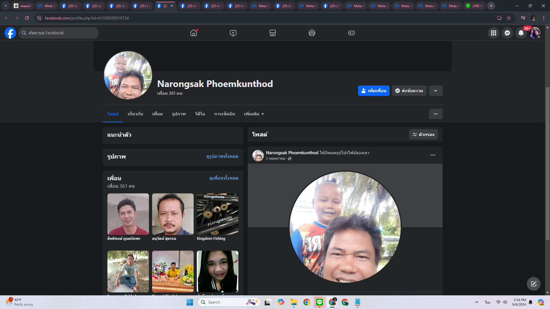Open the ดูเพื่อนทั้งหมด link
This screenshot has width=550, height=309.
click(x=224, y=178)
